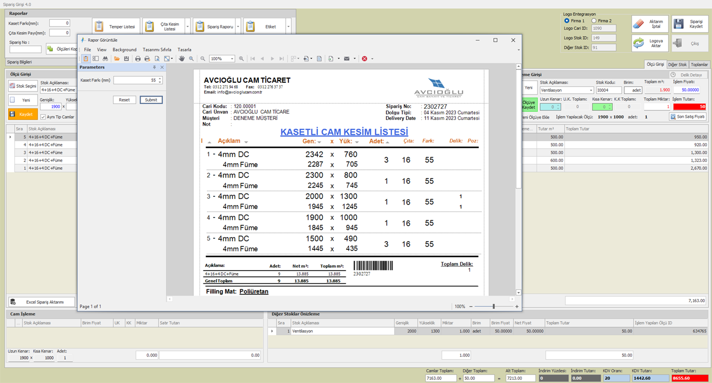Switch to the Toplamlar tab
Viewport: 712px width, 383px height.
[x=699, y=65]
